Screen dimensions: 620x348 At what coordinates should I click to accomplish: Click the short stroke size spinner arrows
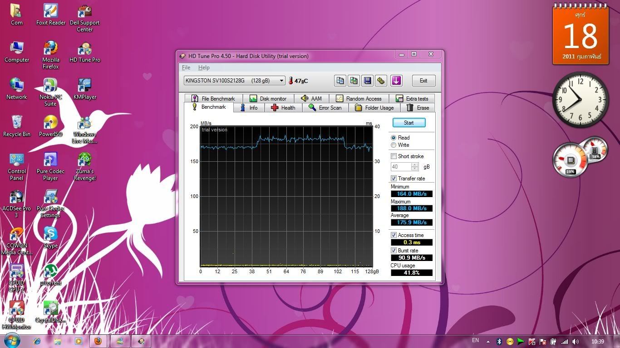click(x=414, y=167)
